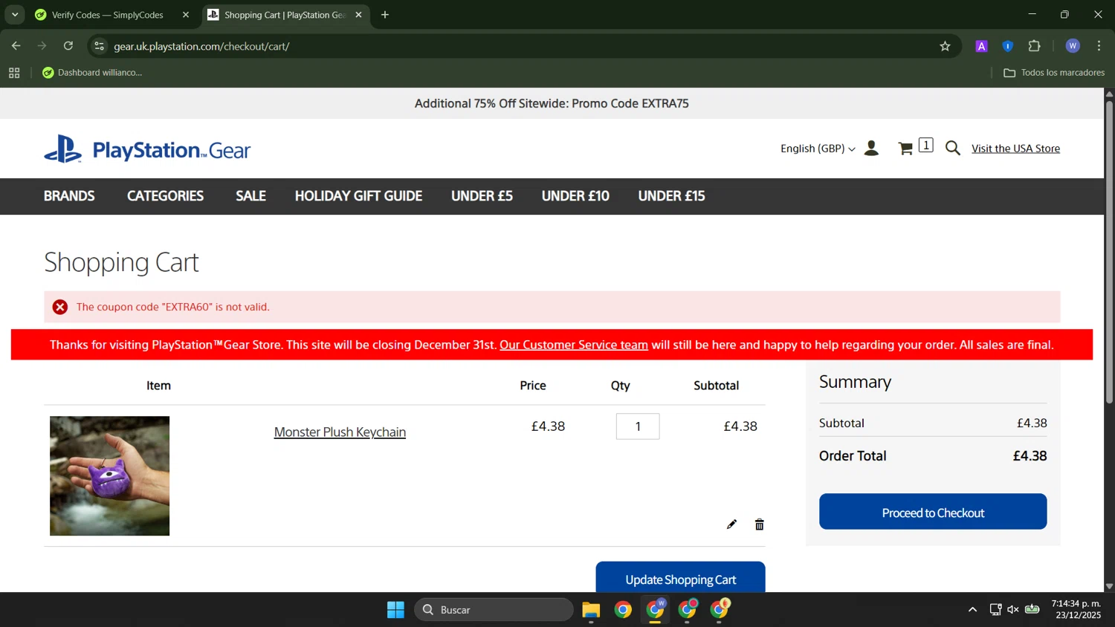Click the Update Shopping Cart button
This screenshot has height=627, width=1115.
680,577
